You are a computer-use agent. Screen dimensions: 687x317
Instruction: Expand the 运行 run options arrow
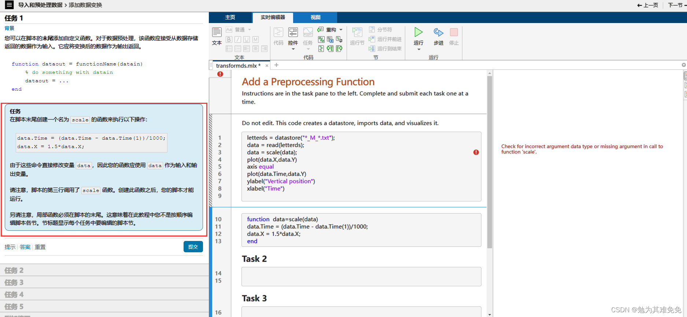pos(419,49)
